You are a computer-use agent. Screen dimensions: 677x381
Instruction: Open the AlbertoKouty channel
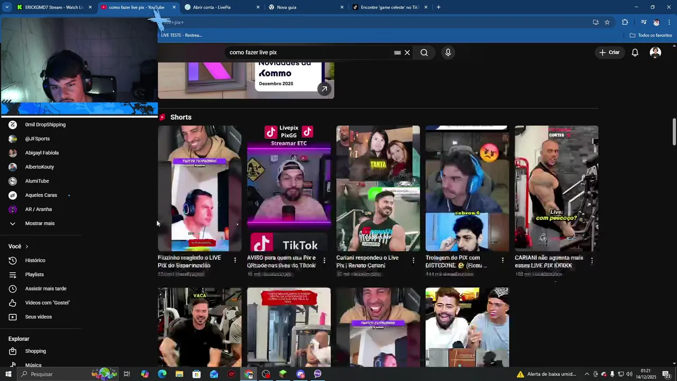click(x=41, y=167)
